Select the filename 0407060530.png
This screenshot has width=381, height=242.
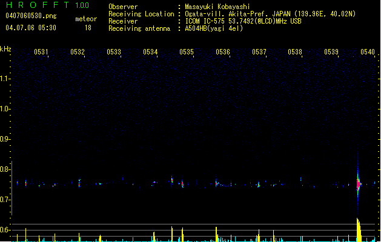[31, 16]
